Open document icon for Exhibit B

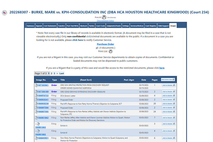38,131
